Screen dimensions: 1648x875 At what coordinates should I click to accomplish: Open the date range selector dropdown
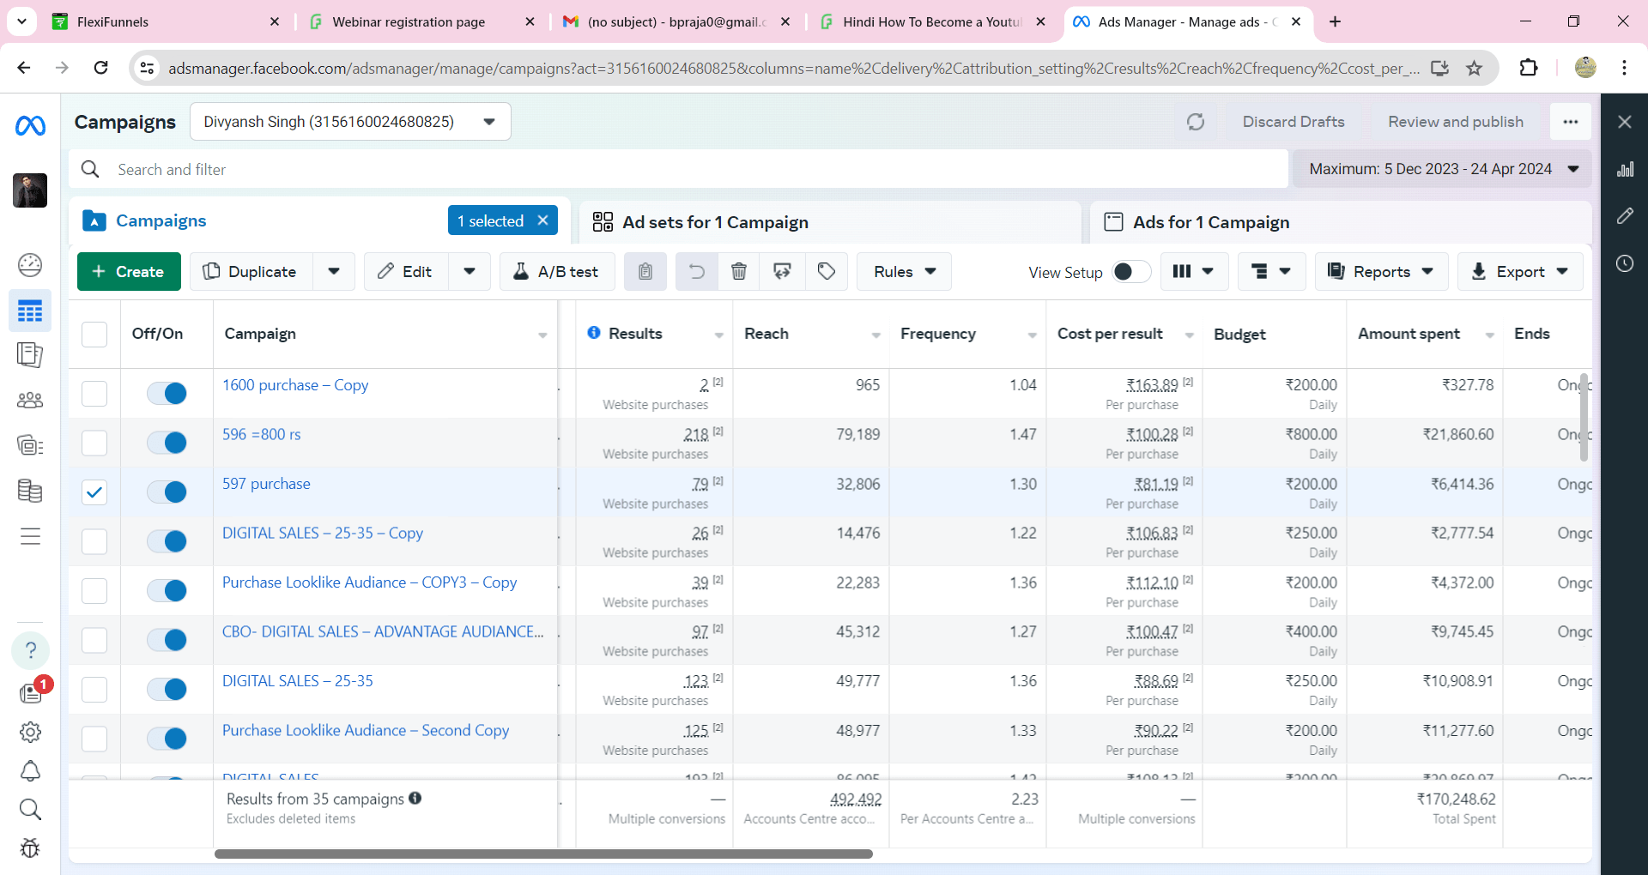pos(1444,169)
